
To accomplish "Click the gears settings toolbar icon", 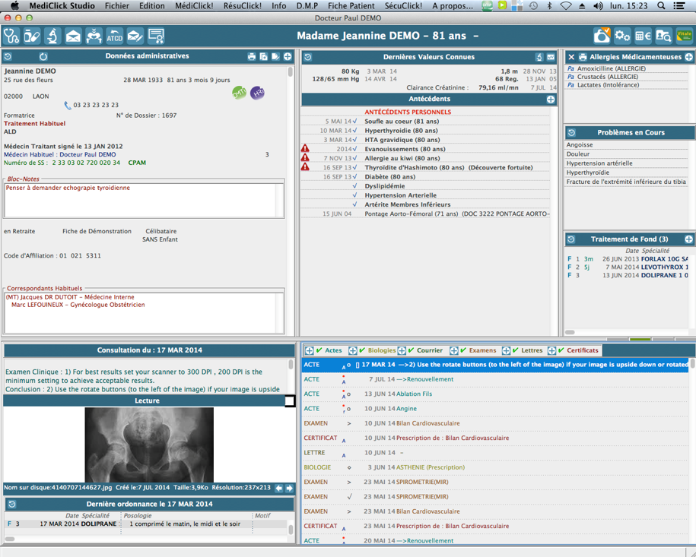I will pyautogui.click(x=622, y=36).
